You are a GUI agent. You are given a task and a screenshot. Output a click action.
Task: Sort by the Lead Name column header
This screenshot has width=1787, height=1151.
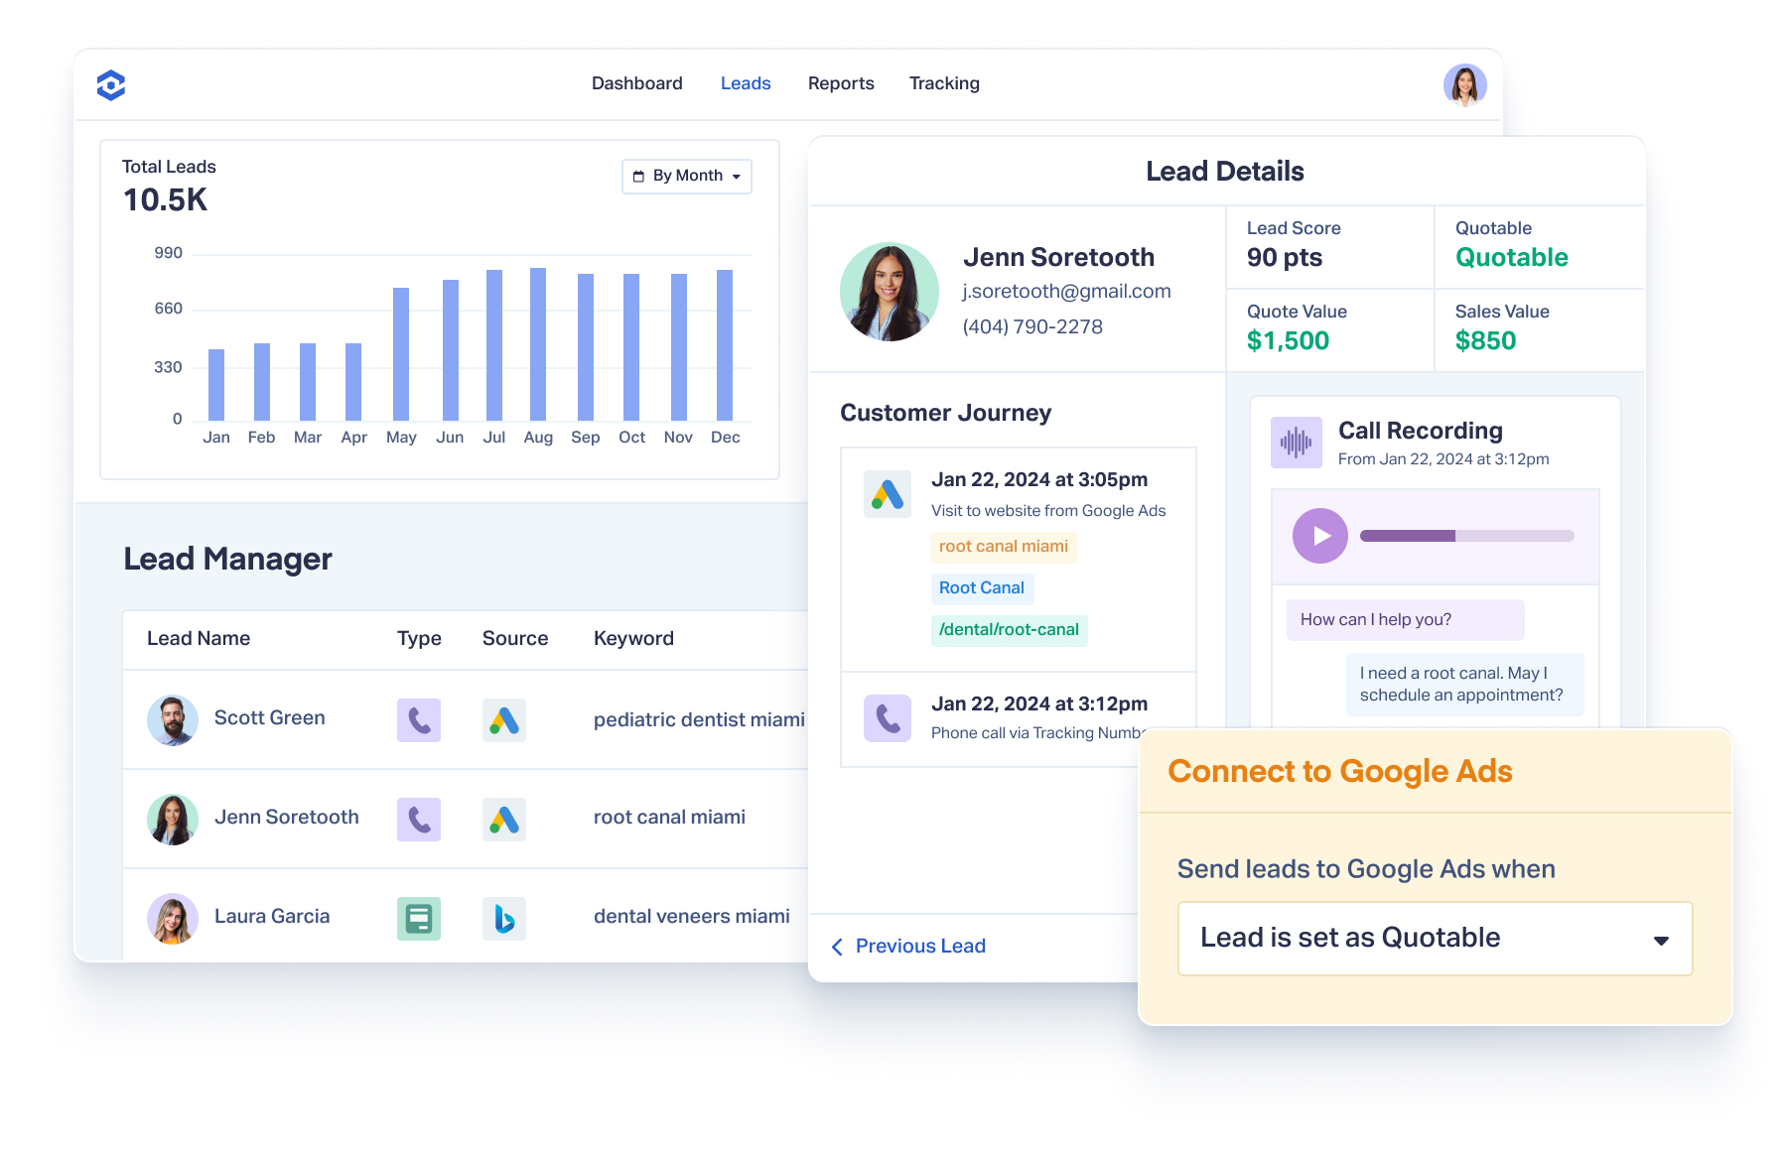click(x=199, y=638)
